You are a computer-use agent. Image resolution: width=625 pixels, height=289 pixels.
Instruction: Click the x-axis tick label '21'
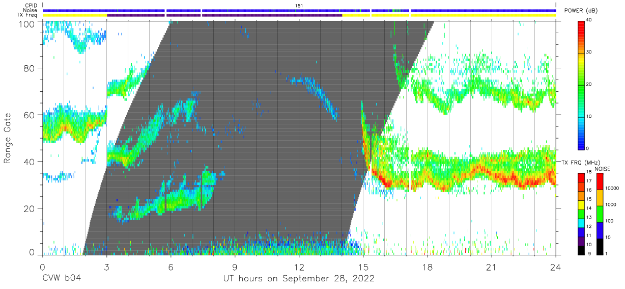point(491,267)
